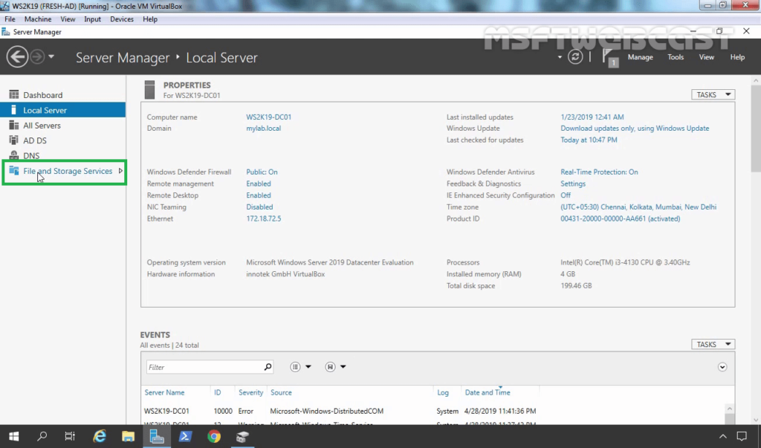761x448 pixels.
Task: Open Internet Explorer from the taskbar
Action: (x=100, y=436)
